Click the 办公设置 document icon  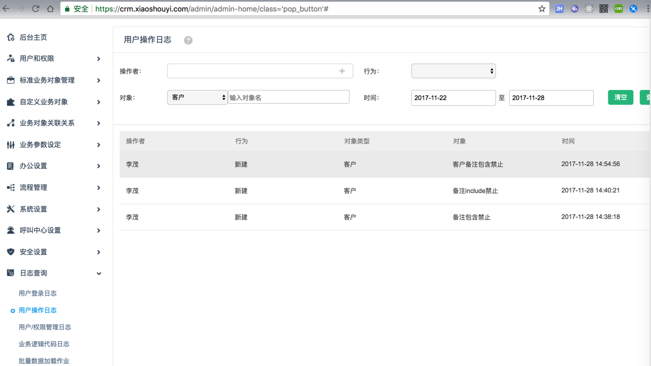(x=11, y=166)
